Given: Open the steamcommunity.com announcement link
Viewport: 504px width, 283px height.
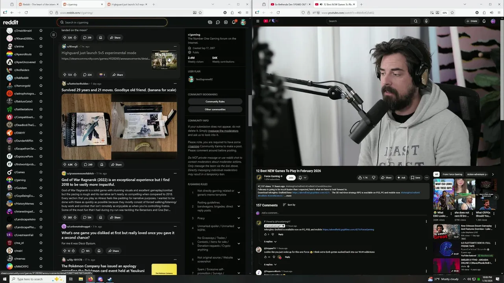Looking at the screenshot, I should click(106, 59).
